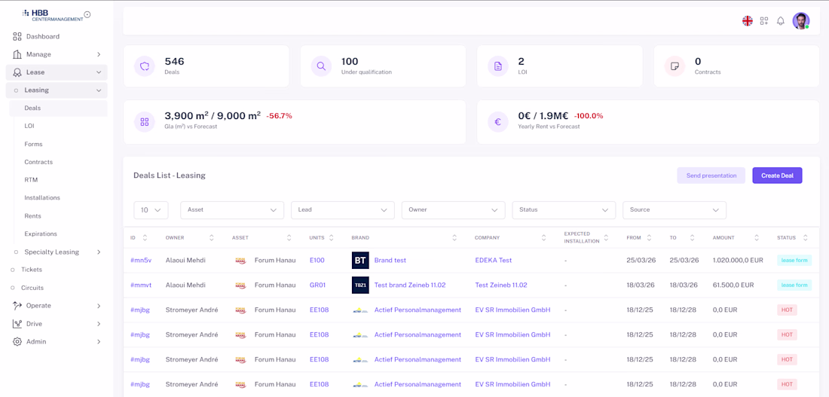Sort table by Brand column arrows
Viewport: 829px width, 397px height.
pyautogui.click(x=454, y=238)
